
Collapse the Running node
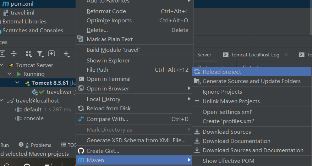10,73
